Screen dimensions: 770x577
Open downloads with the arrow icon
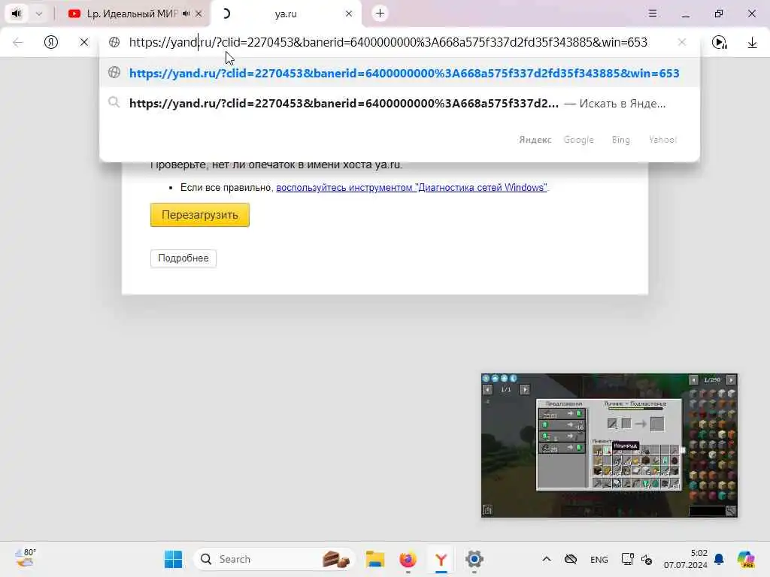tap(752, 43)
